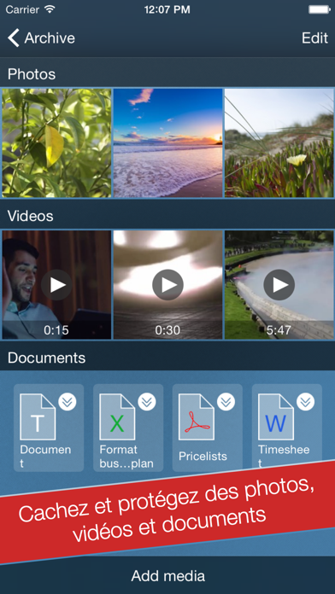Expand options for Format bus…plan file

147,402
